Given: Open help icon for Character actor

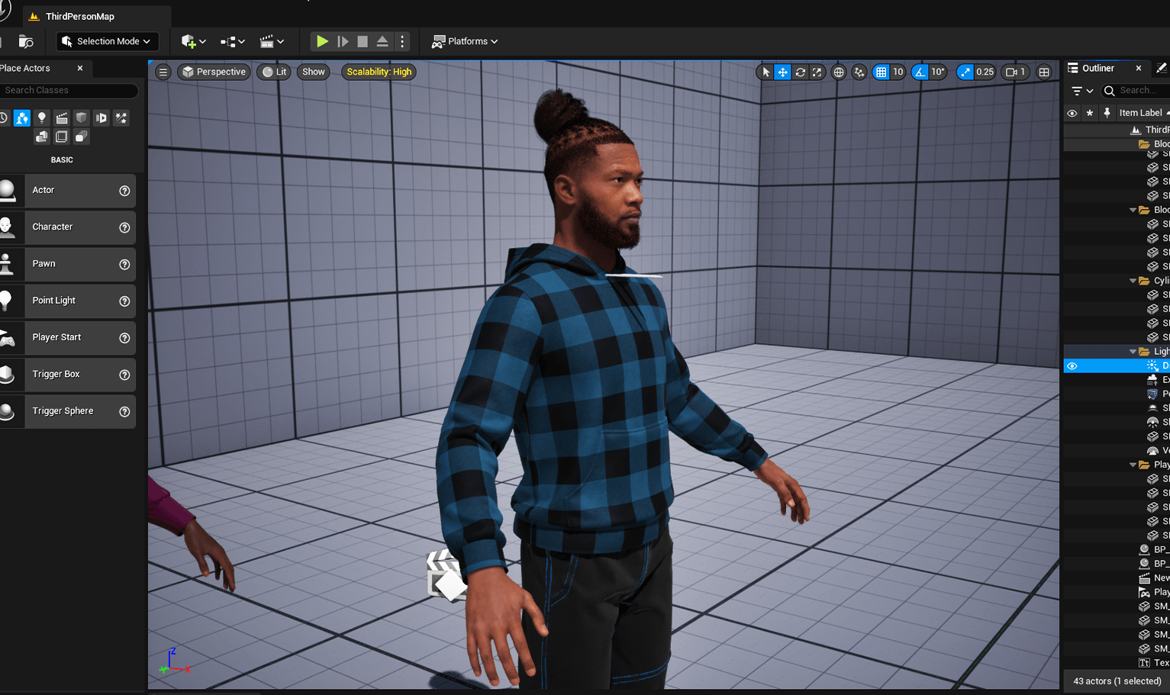Looking at the screenshot, I should click(x=124, y=227).
